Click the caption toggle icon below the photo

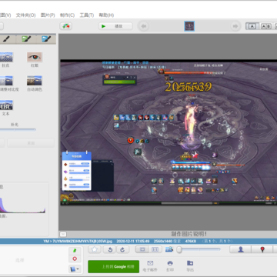point(63,234)
